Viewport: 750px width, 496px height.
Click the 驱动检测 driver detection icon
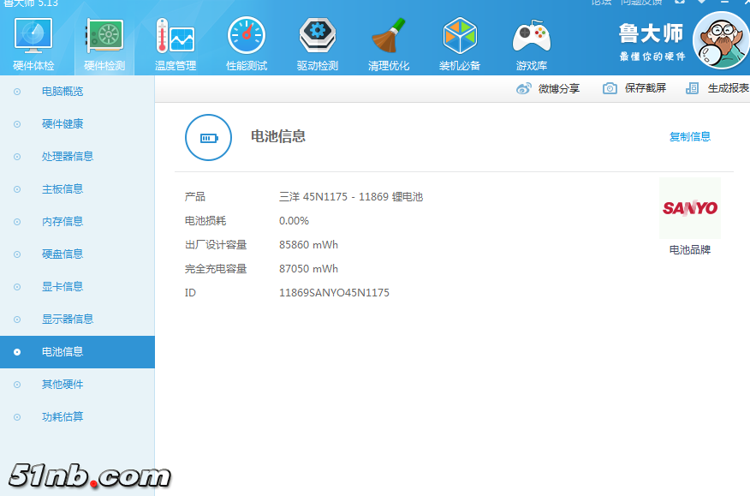317,38
